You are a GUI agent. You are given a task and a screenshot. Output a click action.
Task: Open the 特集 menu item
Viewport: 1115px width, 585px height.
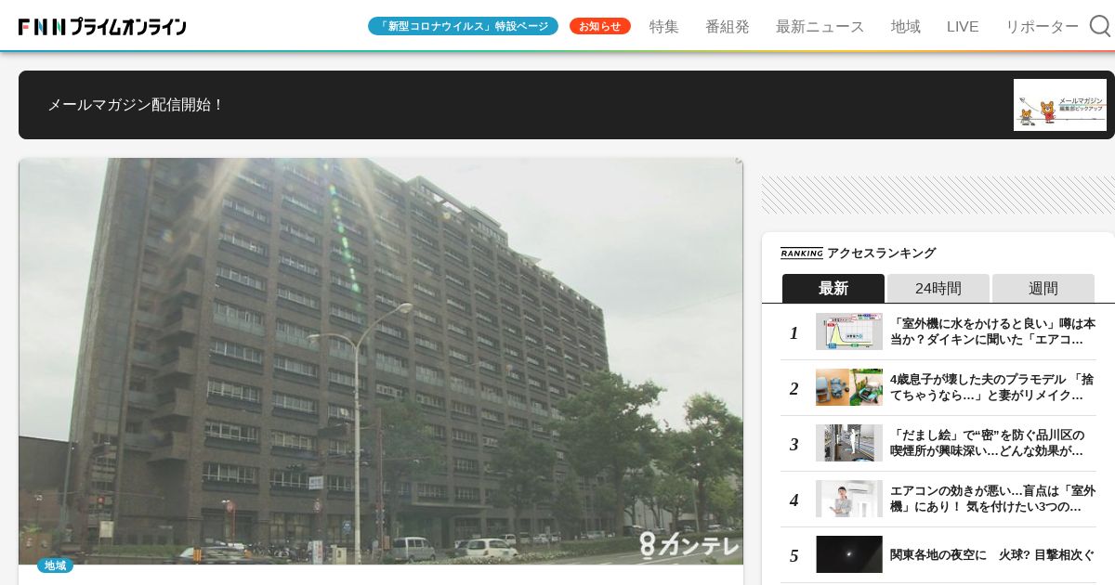(x=664, y=26)
